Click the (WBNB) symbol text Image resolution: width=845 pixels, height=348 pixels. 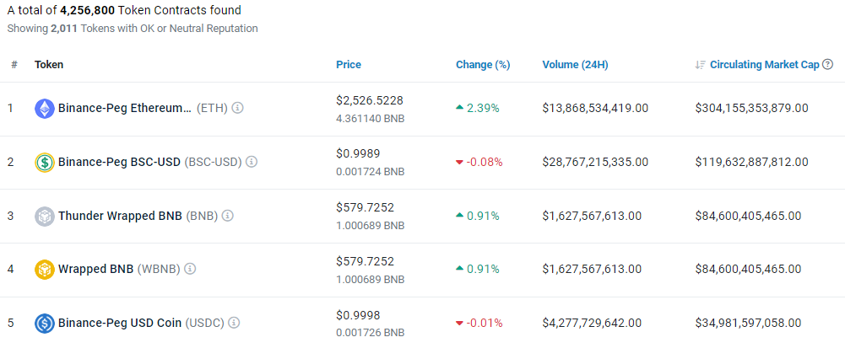(x=159, y=269)
